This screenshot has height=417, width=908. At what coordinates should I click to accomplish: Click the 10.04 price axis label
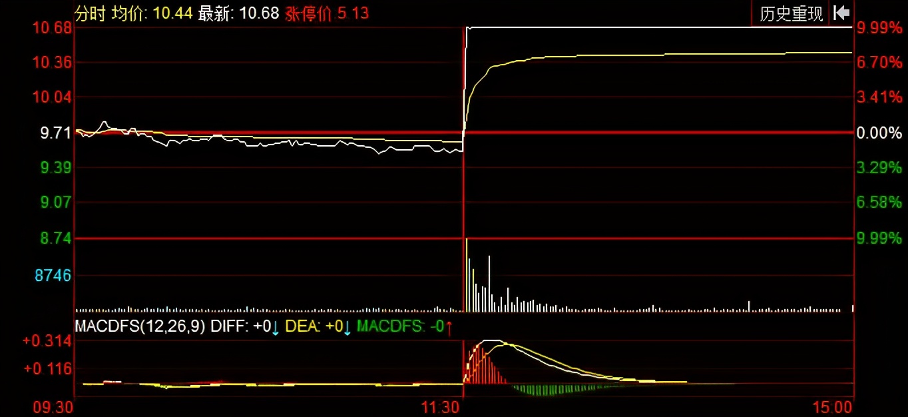(x=52, y=97)
